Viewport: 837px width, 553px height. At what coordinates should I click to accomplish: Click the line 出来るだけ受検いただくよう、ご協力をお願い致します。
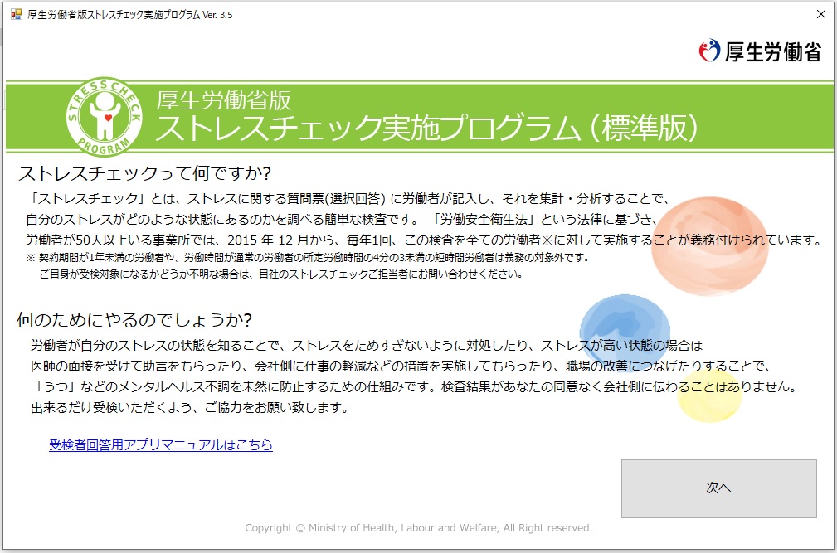(190, 408)
